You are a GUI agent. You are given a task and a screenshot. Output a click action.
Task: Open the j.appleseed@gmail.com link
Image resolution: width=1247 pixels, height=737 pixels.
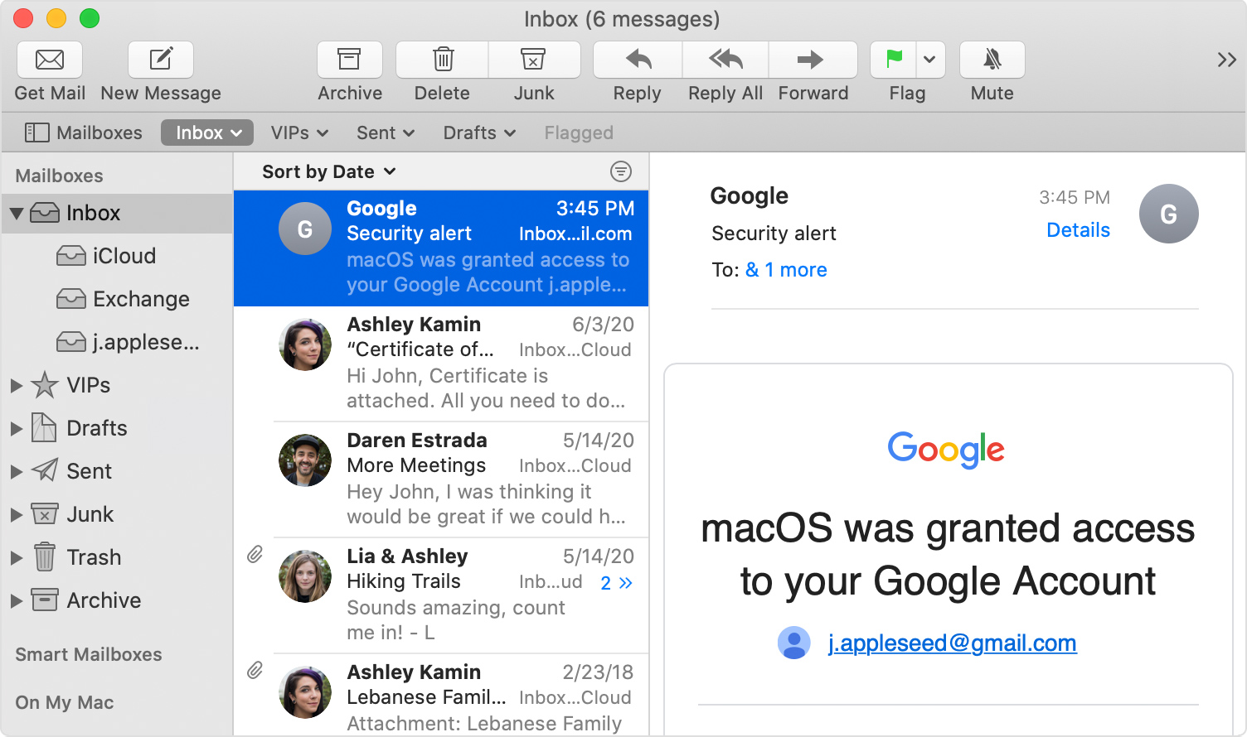pyautogui.click(x=952, y=643)
